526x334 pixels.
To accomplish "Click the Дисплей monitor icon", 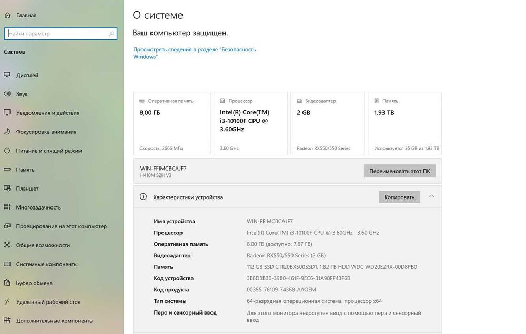I will (x=7, y=75).
